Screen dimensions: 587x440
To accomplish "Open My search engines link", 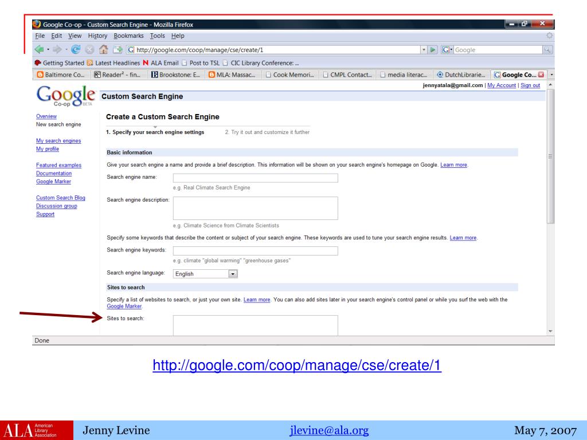I will point(58,141).
